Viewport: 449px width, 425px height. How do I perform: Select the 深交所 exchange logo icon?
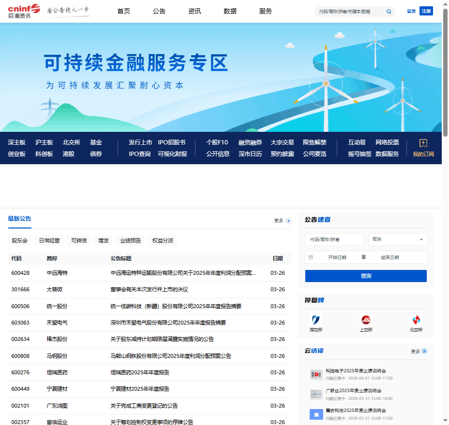(x=316, y=319)
